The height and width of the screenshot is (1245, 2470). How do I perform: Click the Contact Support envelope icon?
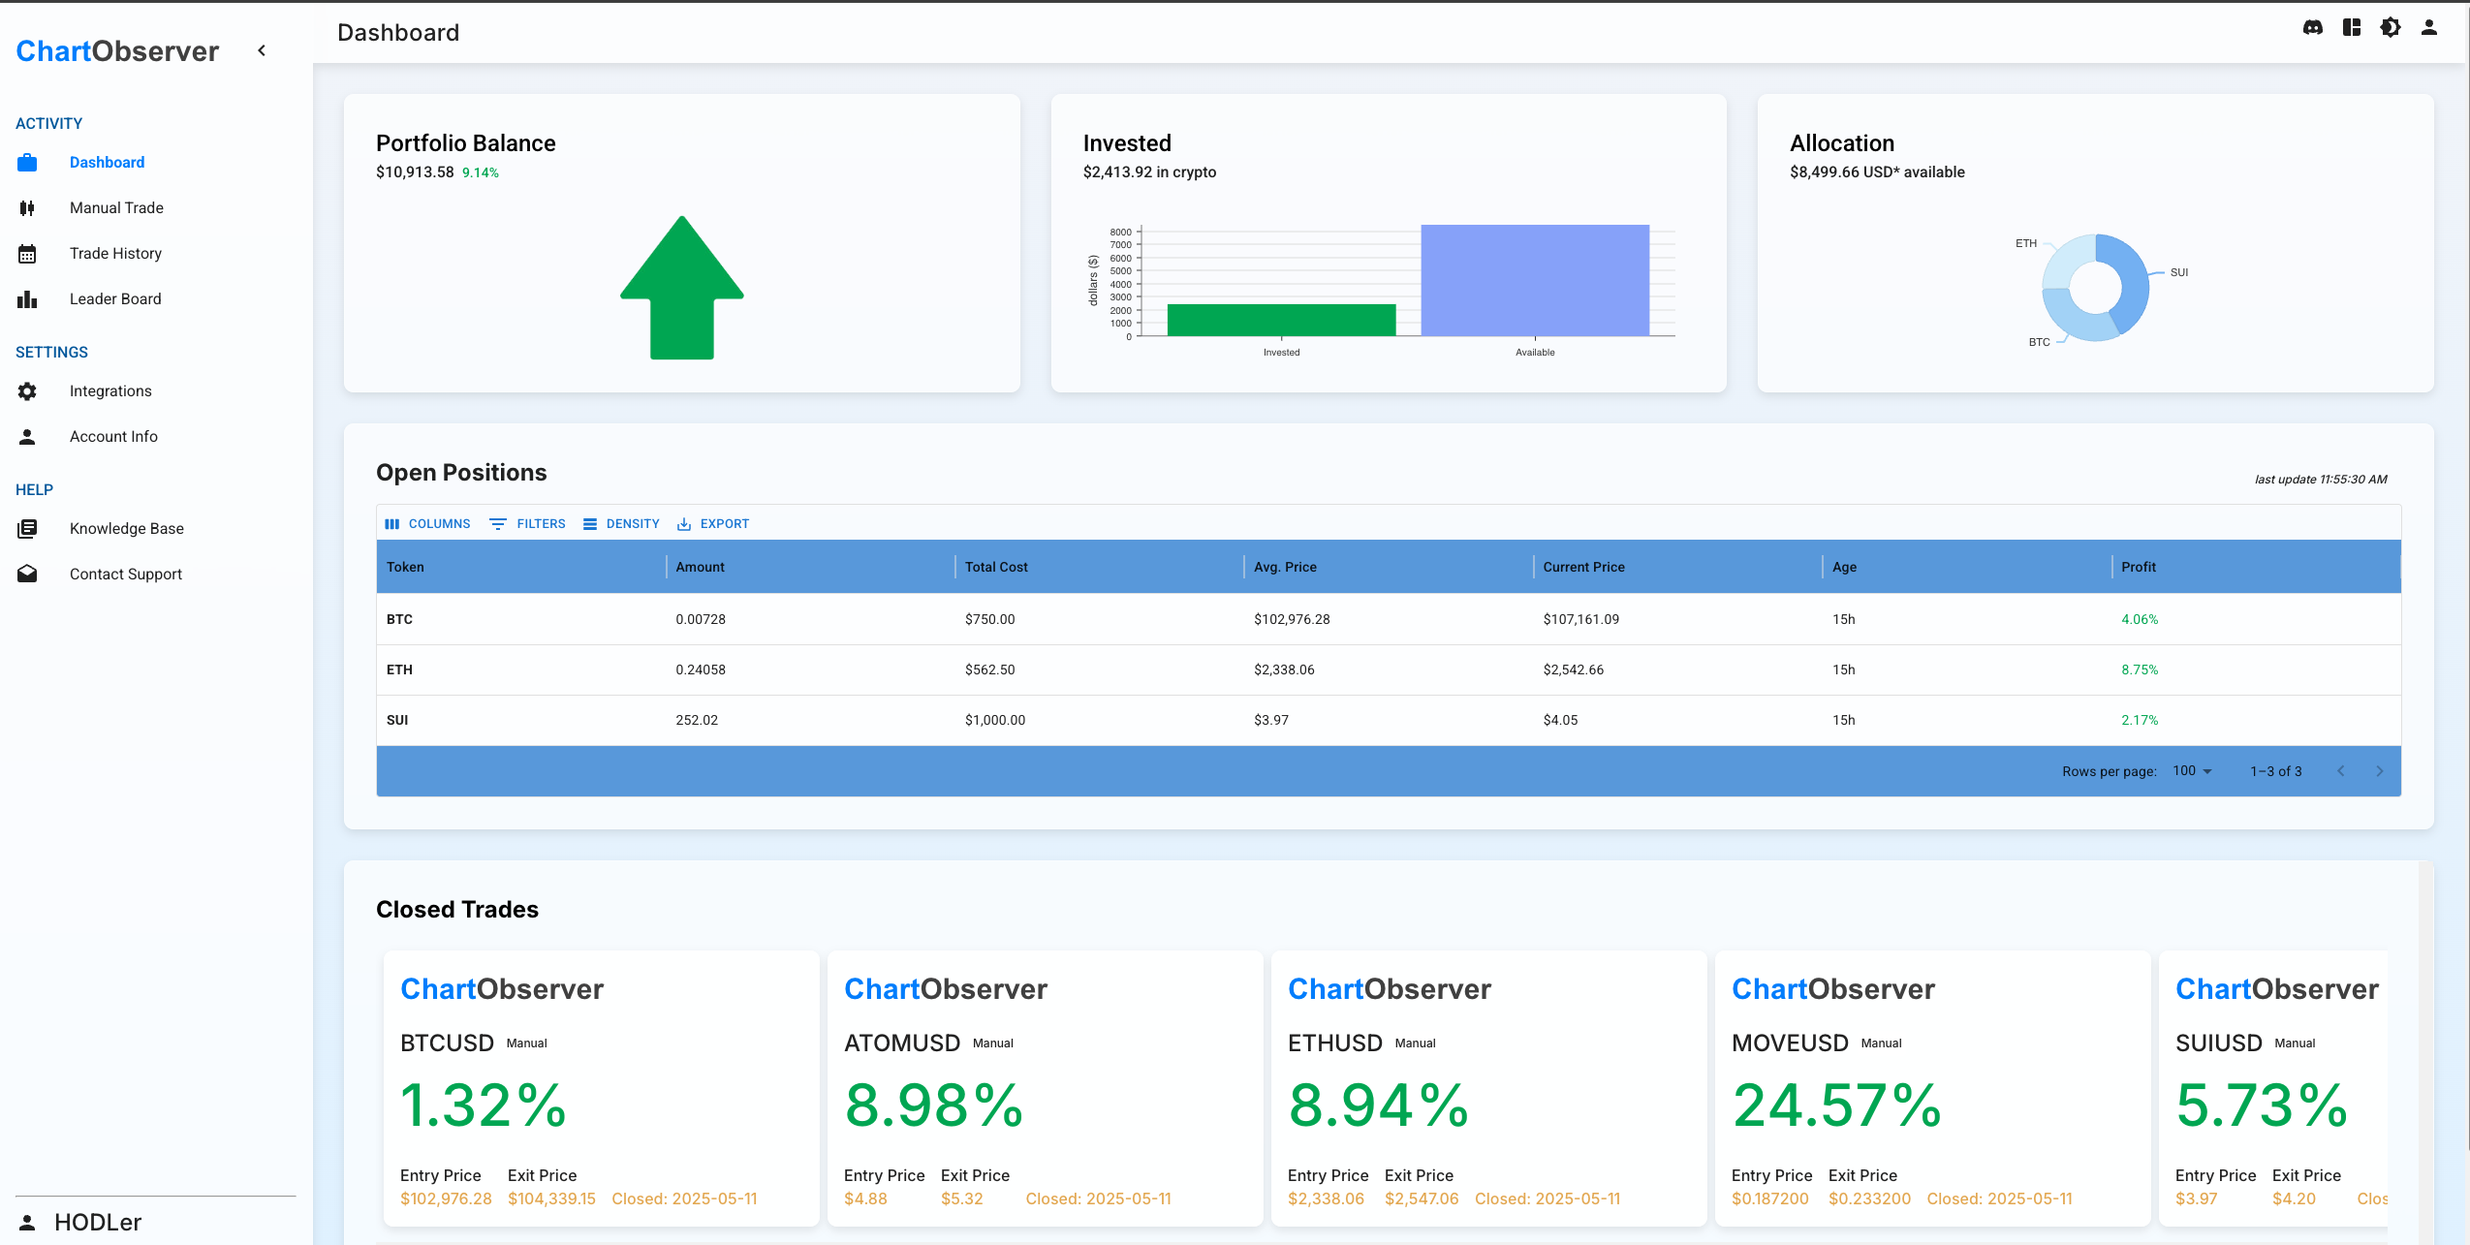tap(27, 575)
